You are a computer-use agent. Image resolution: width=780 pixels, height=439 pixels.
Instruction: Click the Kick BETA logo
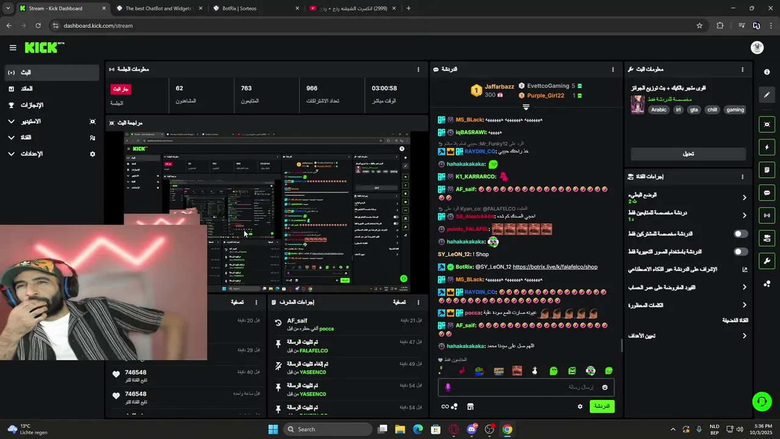pos(44,48)
